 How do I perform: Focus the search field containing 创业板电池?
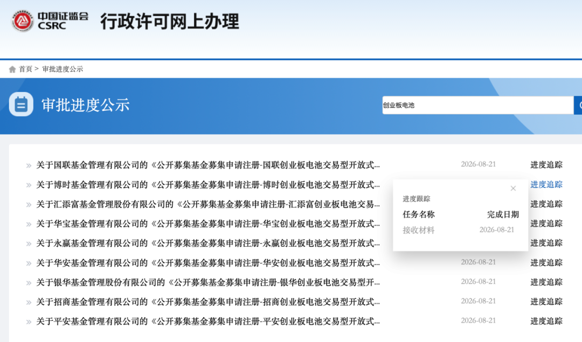[x=477, y=106]
